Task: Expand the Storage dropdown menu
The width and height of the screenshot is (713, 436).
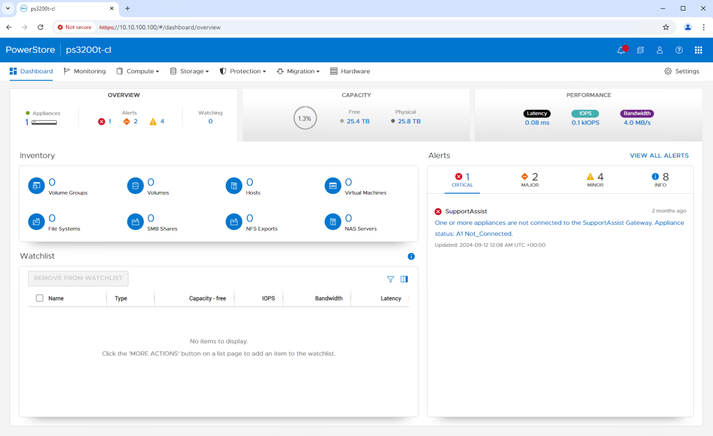Action: pos(189,71)
